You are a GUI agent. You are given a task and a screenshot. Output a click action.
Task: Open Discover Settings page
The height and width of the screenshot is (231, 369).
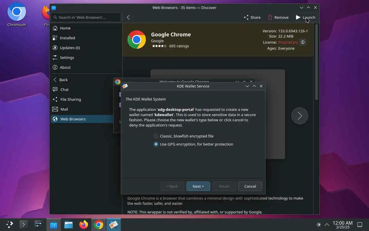pos(86,57)
